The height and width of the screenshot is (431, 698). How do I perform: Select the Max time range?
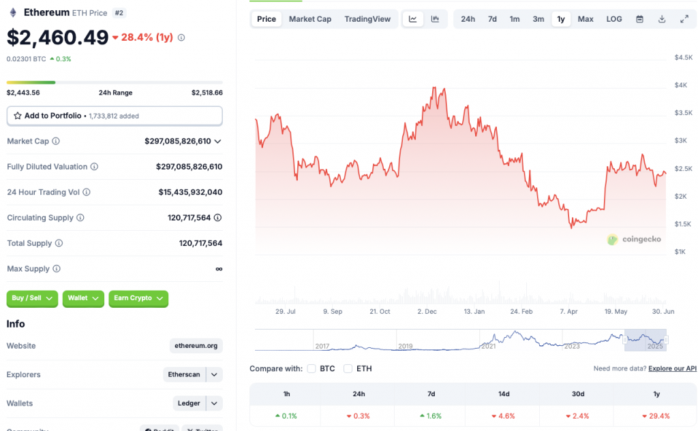tap(586, 19)
